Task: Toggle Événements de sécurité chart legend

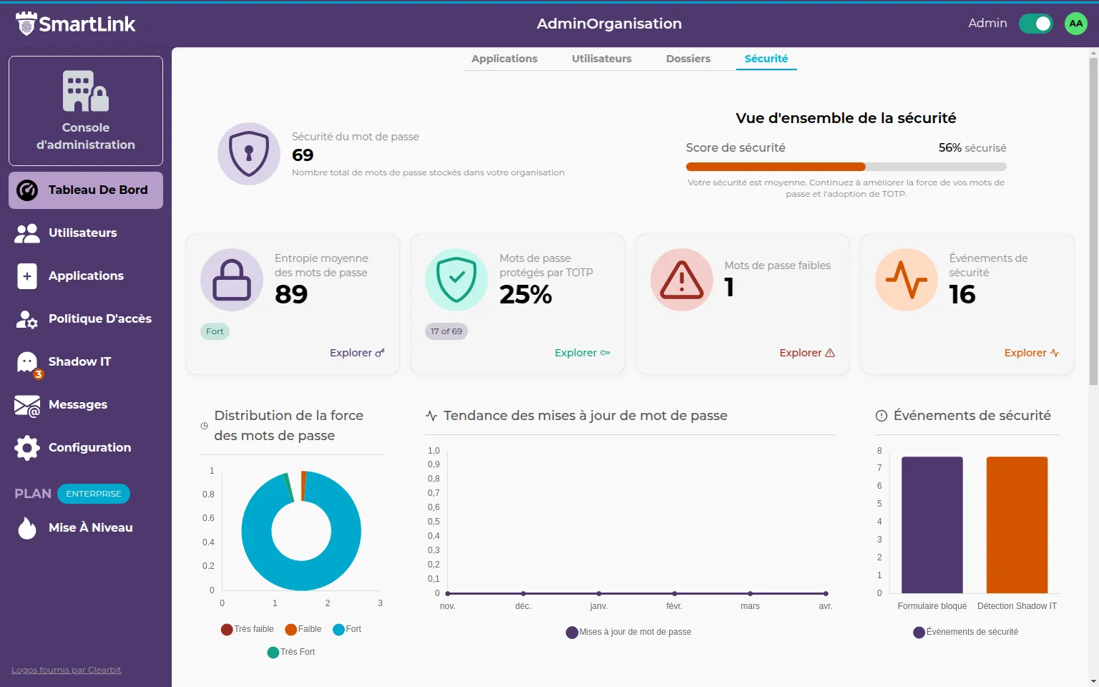Action: pyautogui.click(x=966, y=632)
